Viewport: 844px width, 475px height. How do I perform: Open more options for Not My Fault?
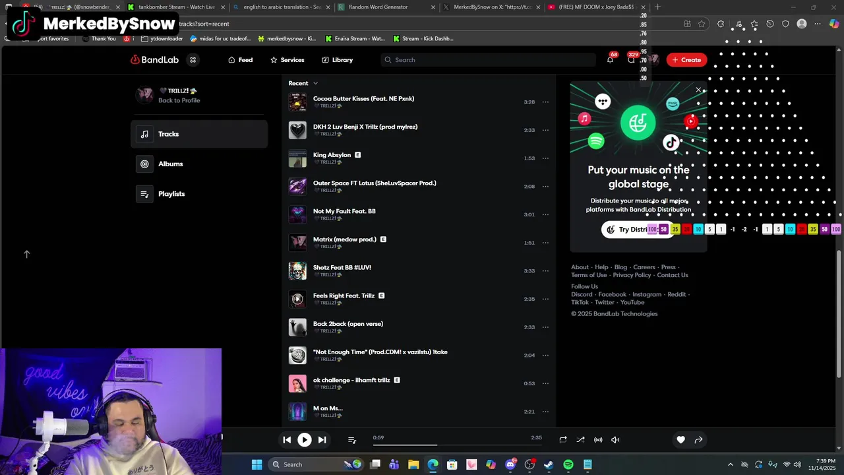(x=545, y=214)
